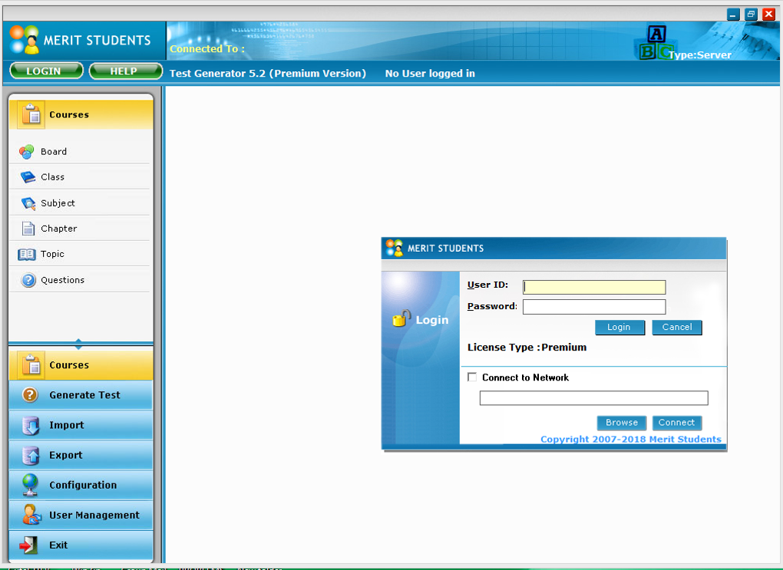Select Subject in the Courses list
The height and width of the screenshot is (570, 783).
point(79,203)
